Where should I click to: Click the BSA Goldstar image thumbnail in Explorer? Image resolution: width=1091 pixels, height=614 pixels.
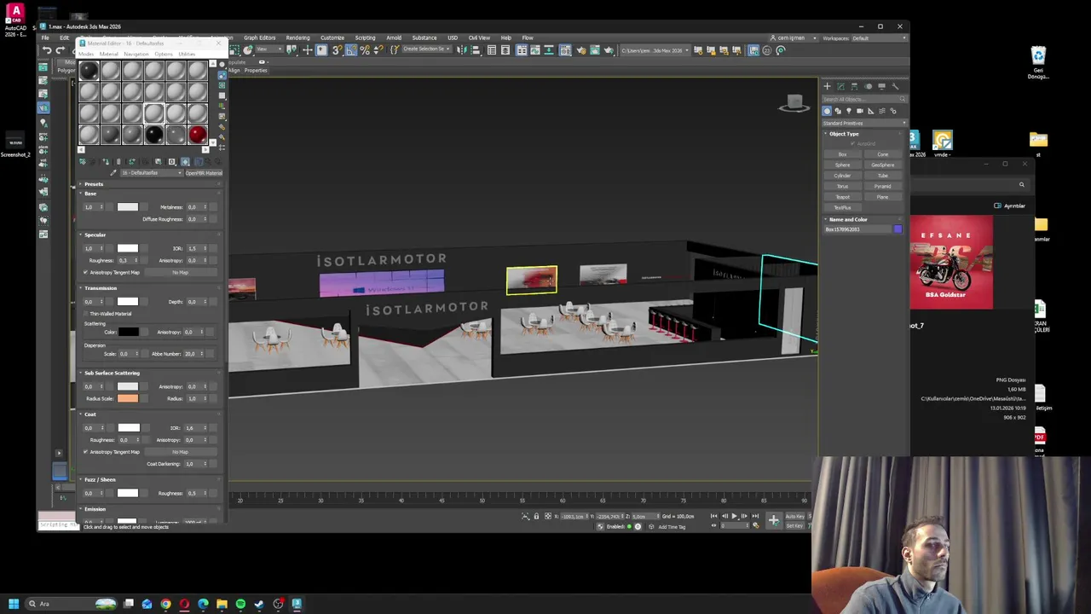950,263
